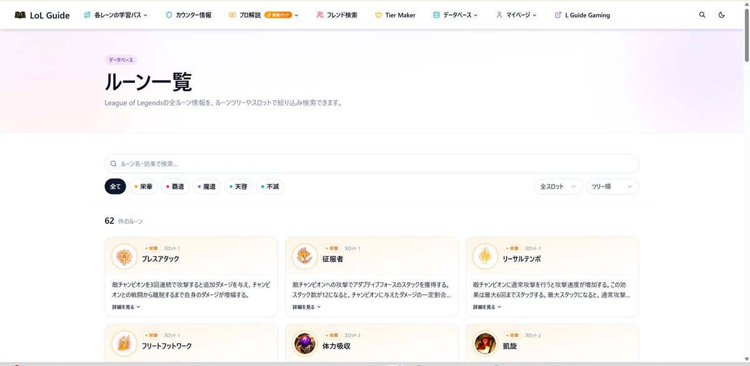Click the magnifier icon in the rune search box

pyautogui.click(x=113, y=164)
